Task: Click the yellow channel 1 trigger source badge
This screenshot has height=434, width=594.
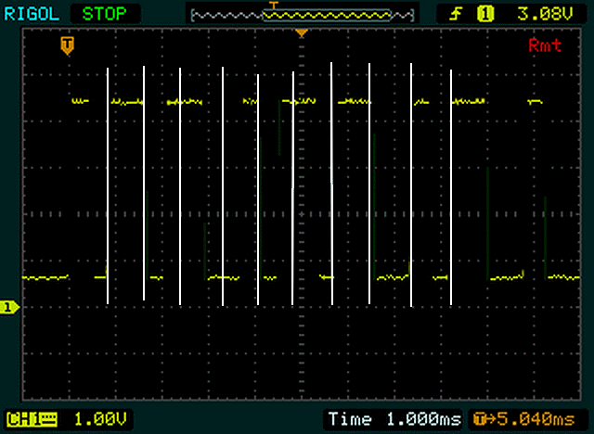Action: pyautogui.click(x=485, y=14)
